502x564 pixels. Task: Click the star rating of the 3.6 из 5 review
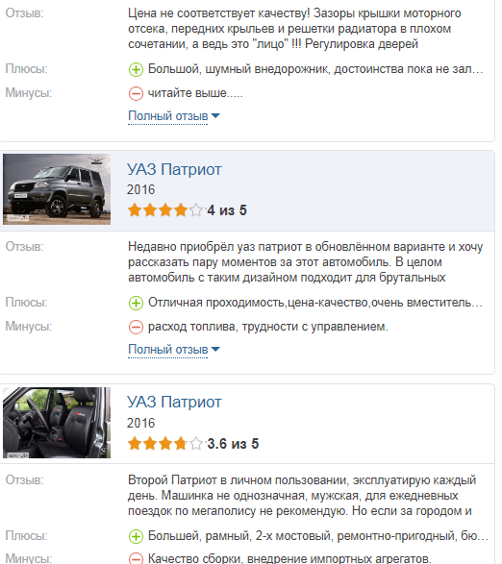click(165, 444)
